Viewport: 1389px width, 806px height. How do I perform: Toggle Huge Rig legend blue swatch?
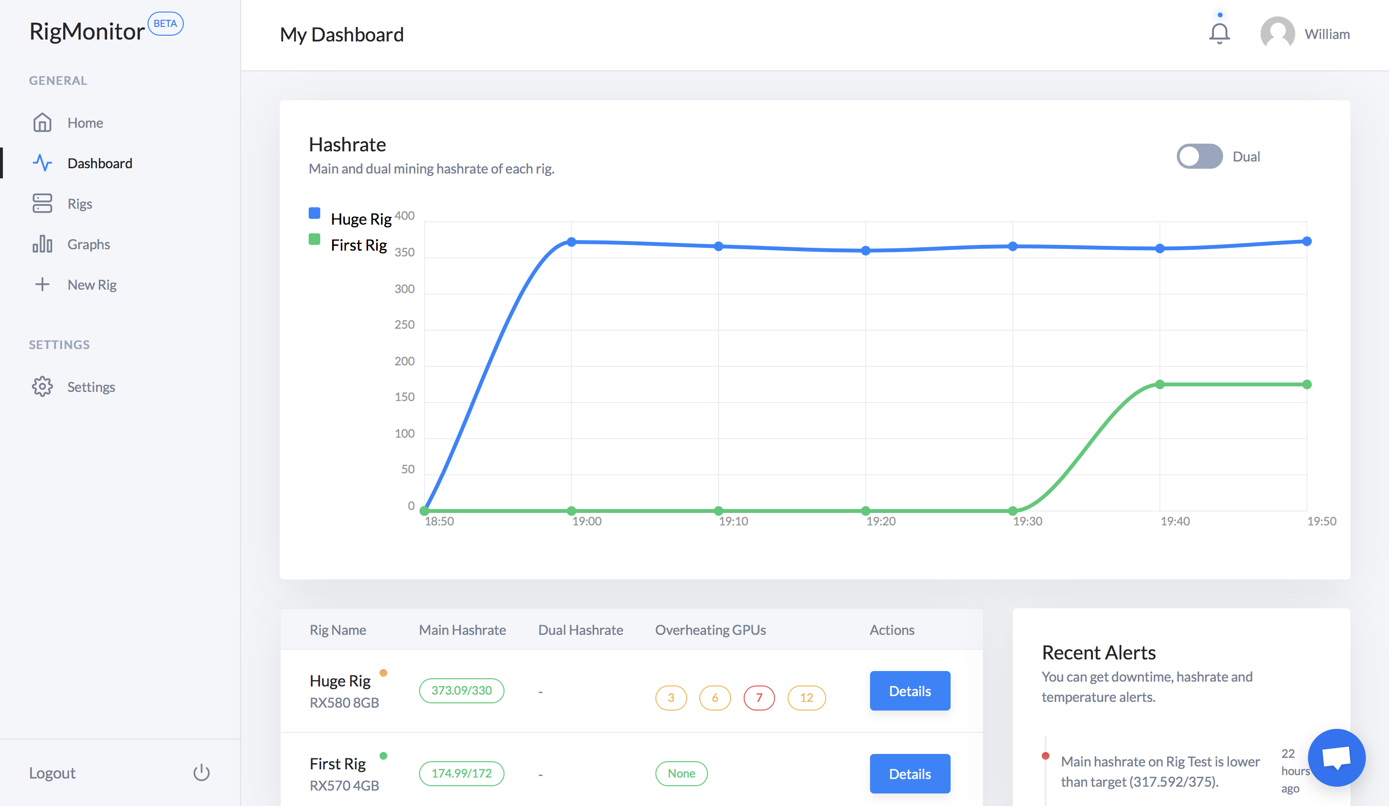coord(314,213)
